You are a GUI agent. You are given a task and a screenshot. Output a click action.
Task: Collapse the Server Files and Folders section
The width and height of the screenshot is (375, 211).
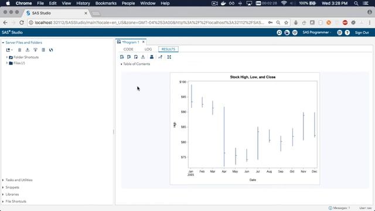[3, 43]
